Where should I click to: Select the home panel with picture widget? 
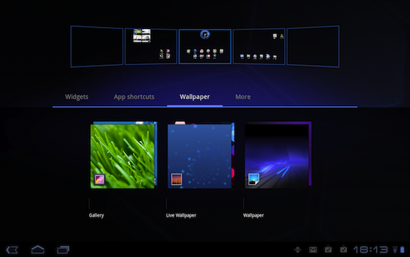tap(151, 46)
